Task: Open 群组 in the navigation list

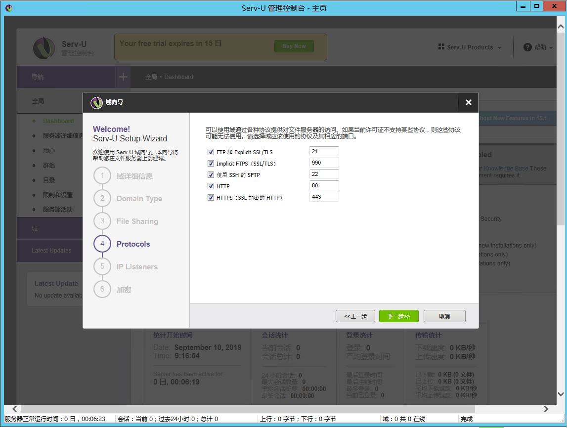Action: coord(49,165)
